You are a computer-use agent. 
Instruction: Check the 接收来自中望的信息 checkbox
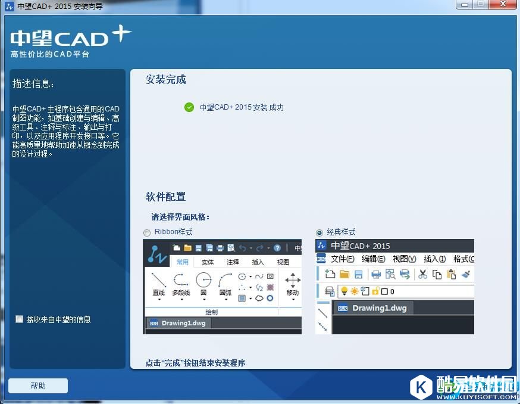coord(18,319)
